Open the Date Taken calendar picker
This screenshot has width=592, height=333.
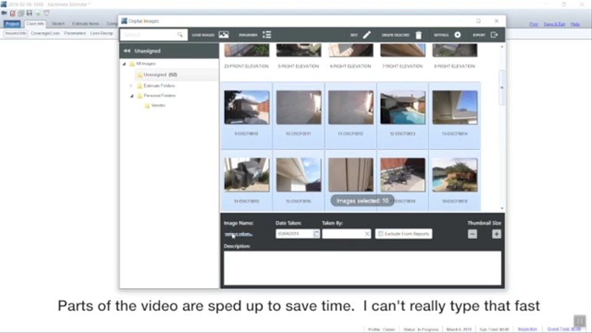(x=316, y=234)
